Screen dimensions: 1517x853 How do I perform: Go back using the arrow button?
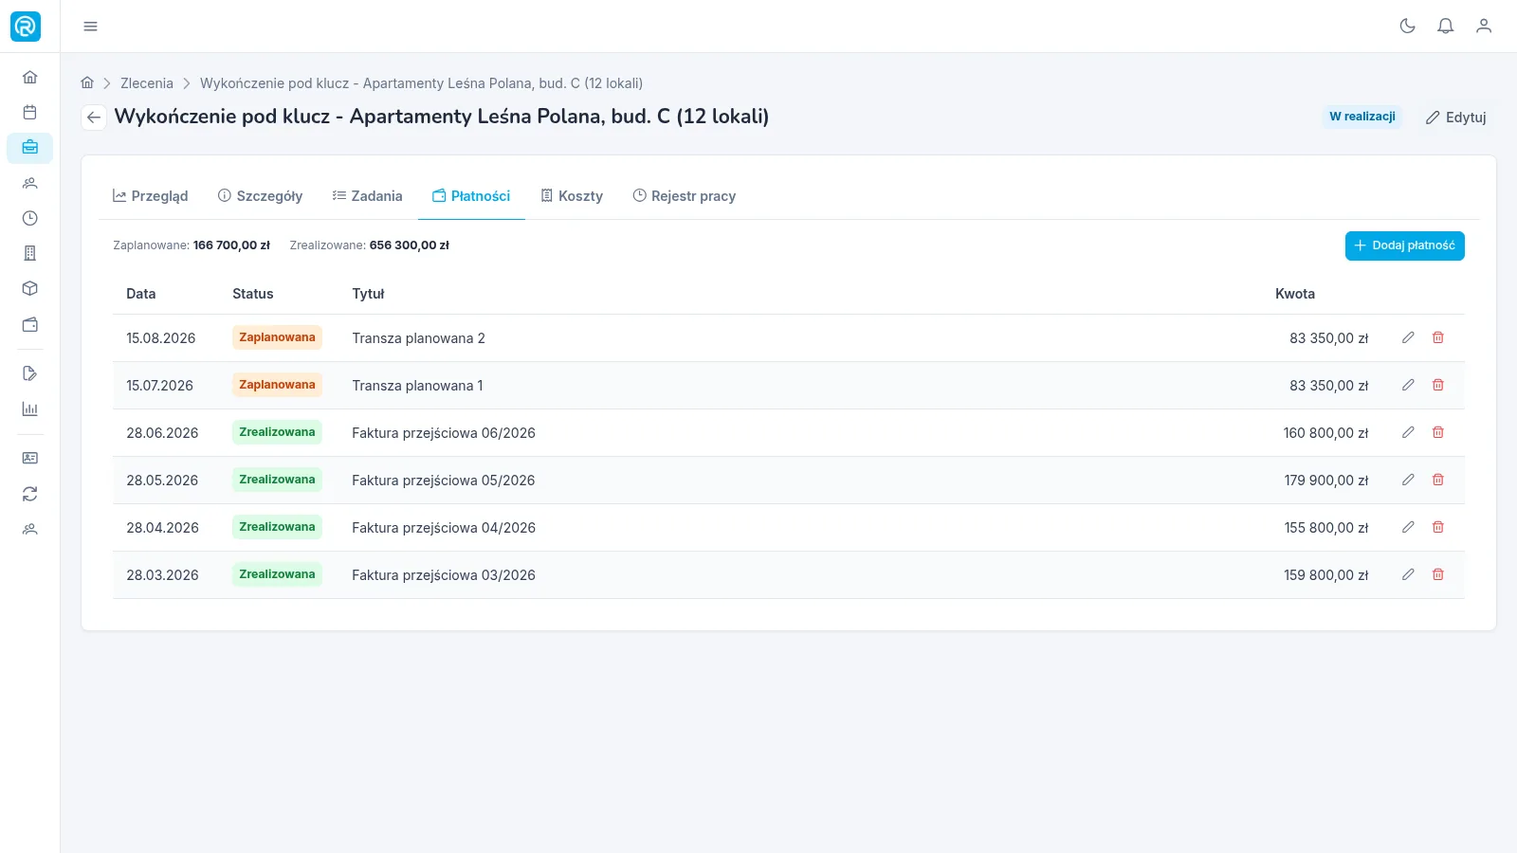[93, 118]
